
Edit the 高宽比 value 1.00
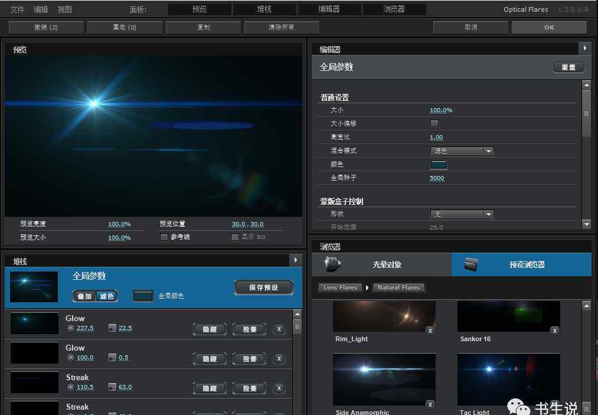click(436, 138)
